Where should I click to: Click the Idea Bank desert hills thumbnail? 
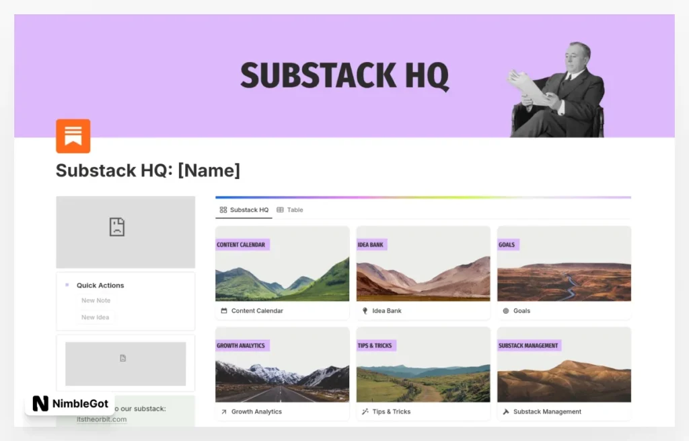point(423,264)
